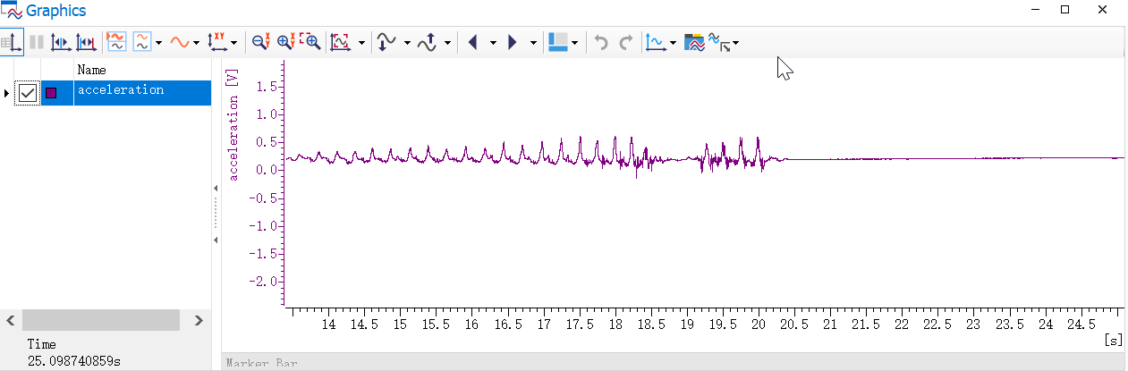
Task: Enable the difference cursor measurement tool
Action: [x=86, y=42]
